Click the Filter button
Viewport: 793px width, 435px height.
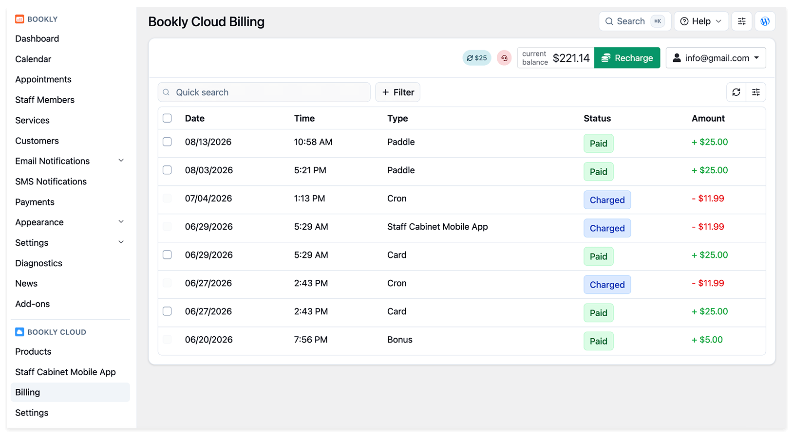[x=398, y=92]
